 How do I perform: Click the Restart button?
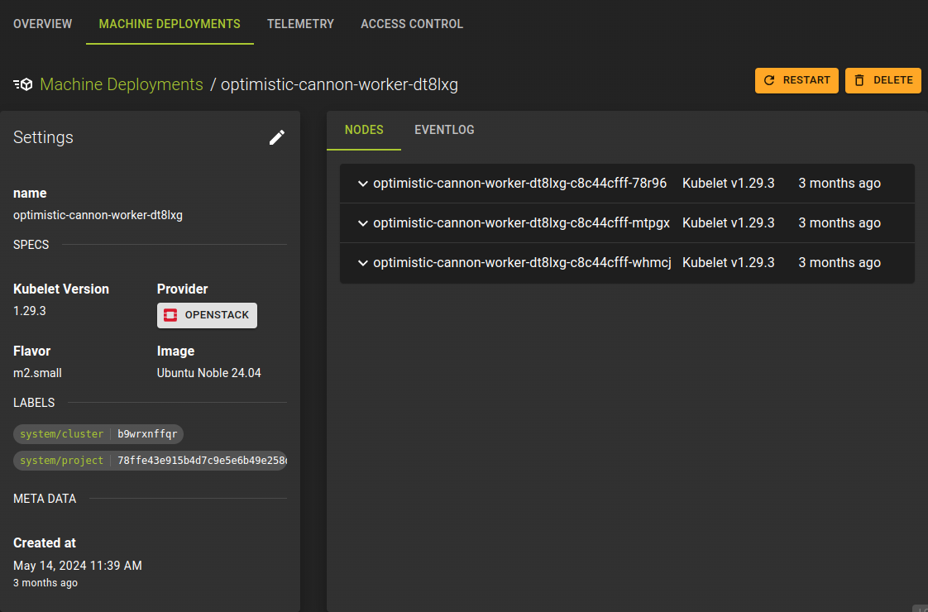point(796,80)
